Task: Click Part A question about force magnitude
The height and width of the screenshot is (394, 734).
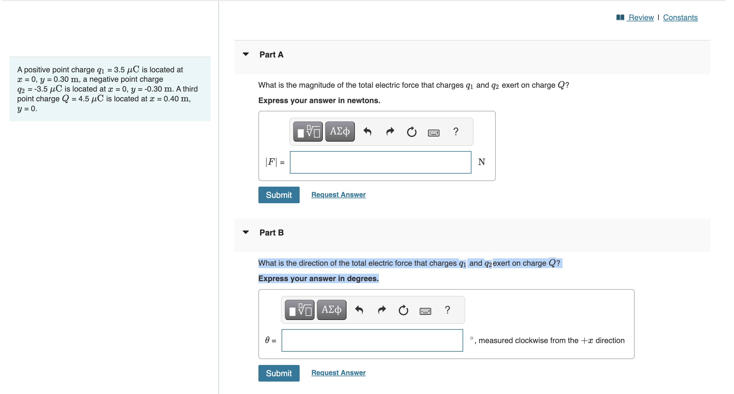Action: (414, 85)
